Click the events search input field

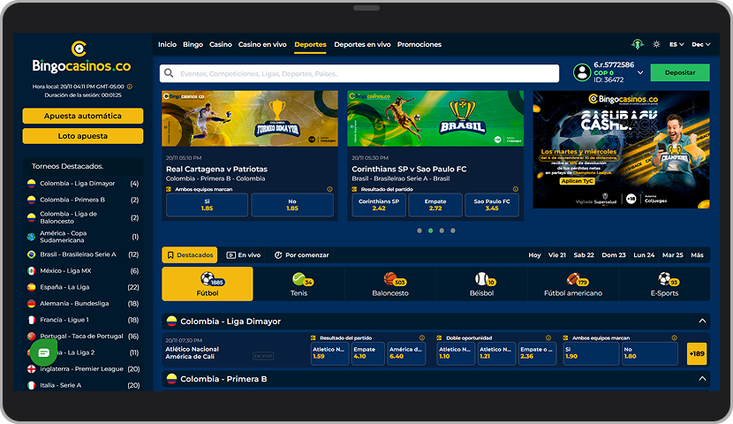click(359, 73)
